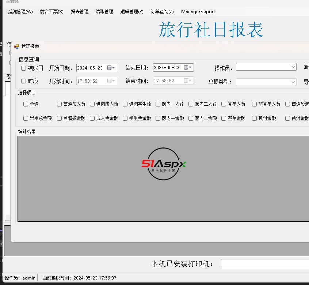This screenshot has height=285, width=309.
Task: Toggle the 时段 checkbox
Action: [24, 81]
